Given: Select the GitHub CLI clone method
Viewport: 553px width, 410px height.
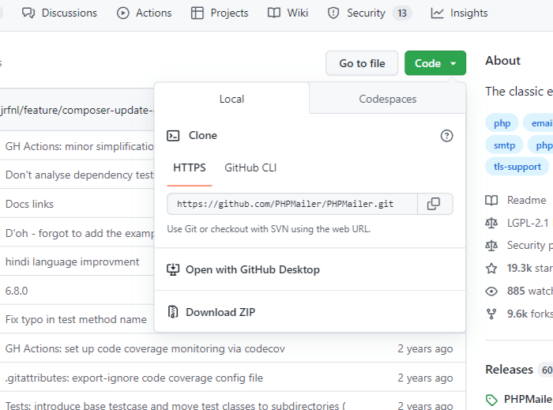Looking at the screenshot, I should pos(250,167).
